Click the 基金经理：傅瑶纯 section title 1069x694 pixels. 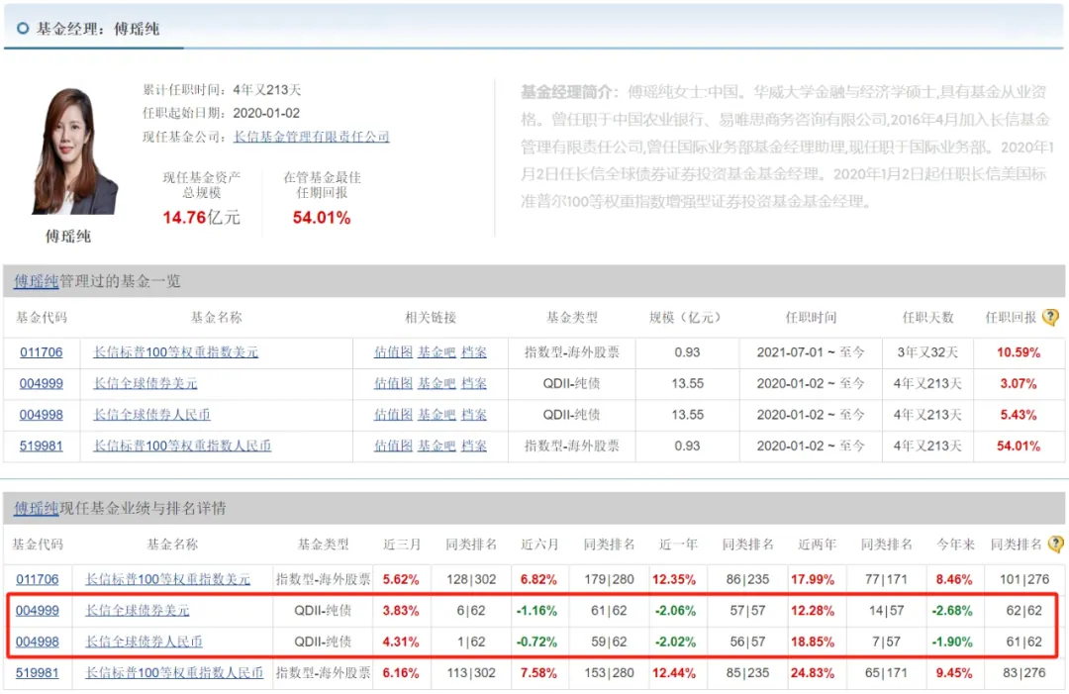(x=97, y=29)
